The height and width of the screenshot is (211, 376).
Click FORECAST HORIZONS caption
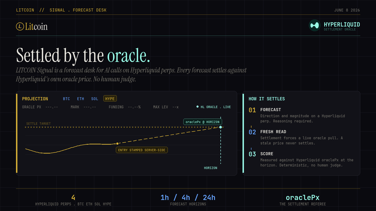coord(188,204)
